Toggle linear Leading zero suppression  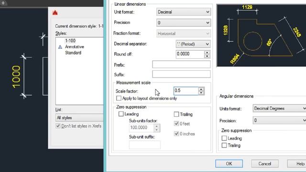(x=121, y=114)
